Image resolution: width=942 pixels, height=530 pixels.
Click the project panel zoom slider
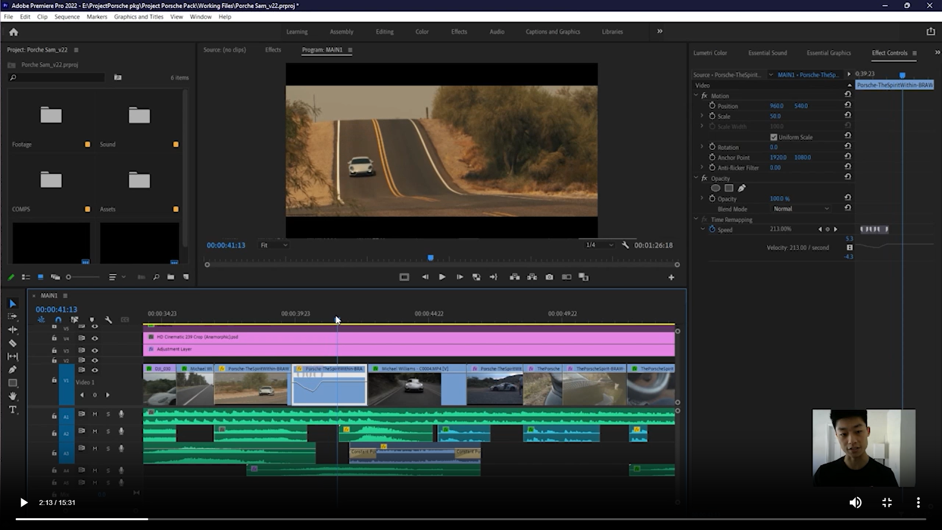click(69, 277)
